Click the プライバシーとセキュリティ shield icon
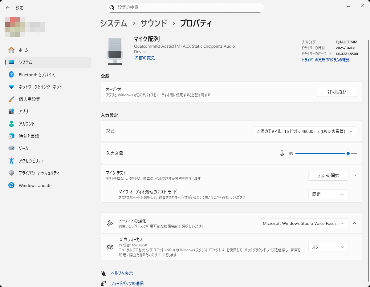 tap(11, 173)
